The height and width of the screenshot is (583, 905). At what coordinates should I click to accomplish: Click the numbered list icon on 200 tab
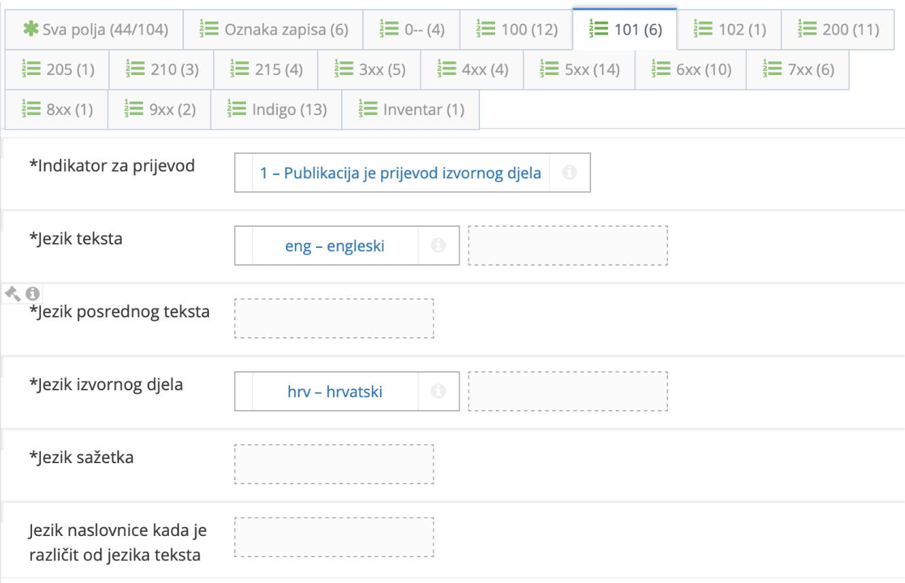pos(808,29)
